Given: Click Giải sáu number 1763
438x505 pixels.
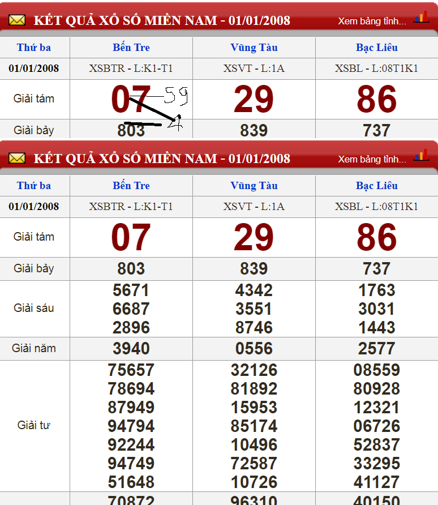Looking at the screenshot, I should pyautogui.click(x=376, y=290).
